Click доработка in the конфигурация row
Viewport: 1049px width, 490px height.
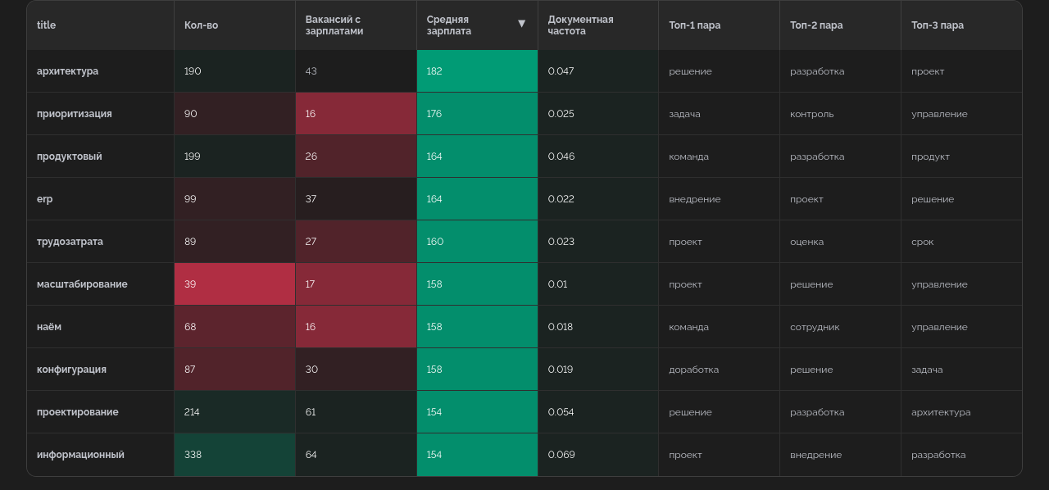(x=693, y=370)
